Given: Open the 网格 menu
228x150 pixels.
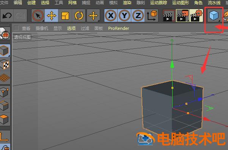Looking at the screenshot, I should click(72, 3).
